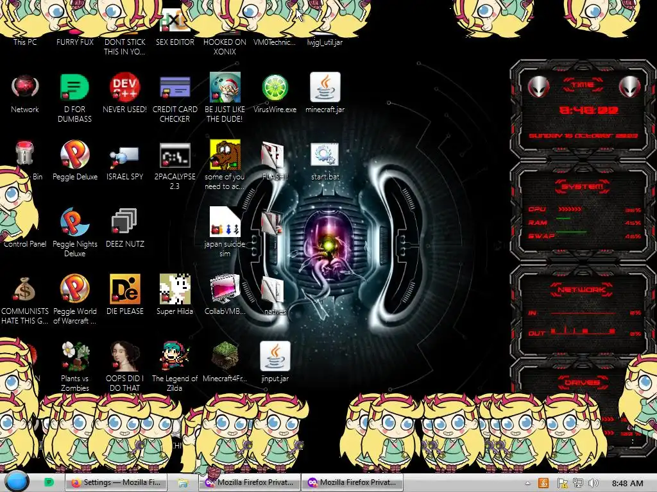Select the DEEZ NUTZ icon
This screenshot has height=492, width=657.
click(x=124, y=221)
